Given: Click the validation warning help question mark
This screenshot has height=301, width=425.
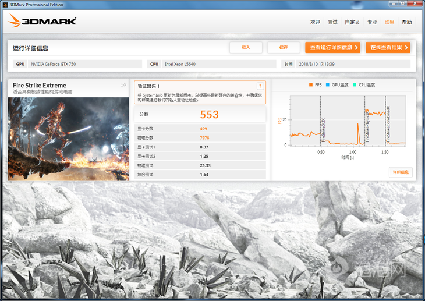Looking at the screenshot, I should click(260, 86).
